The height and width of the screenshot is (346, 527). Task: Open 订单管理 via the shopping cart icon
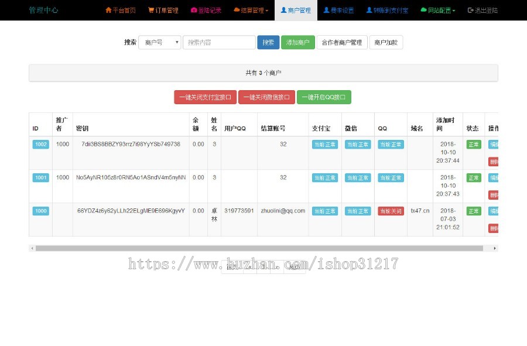152,10
